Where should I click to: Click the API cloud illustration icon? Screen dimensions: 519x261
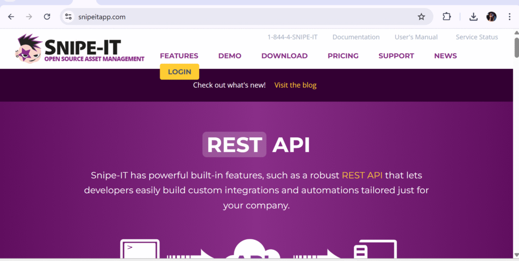coord(253,249)
